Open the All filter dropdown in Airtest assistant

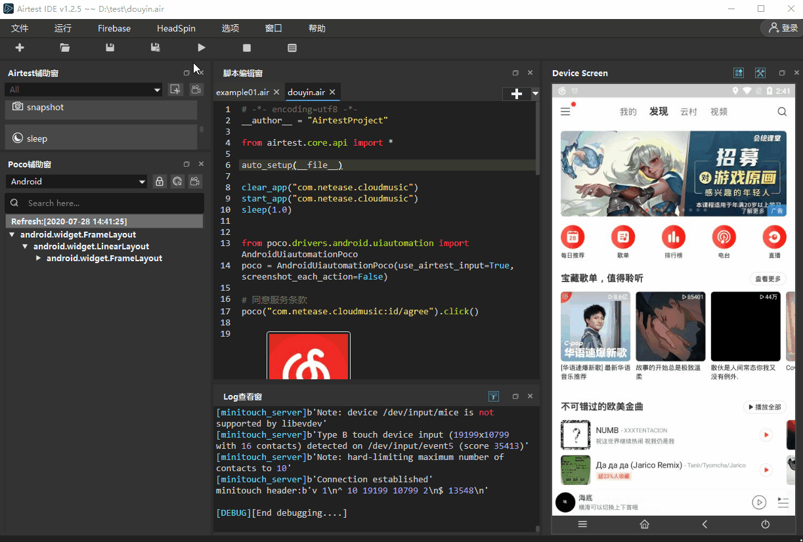pyautogui.click(x=84, y=89)
